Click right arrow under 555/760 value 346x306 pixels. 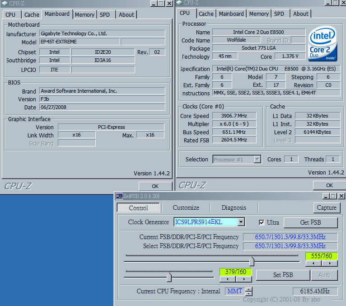pyautogui.click(x=330, y=263)
